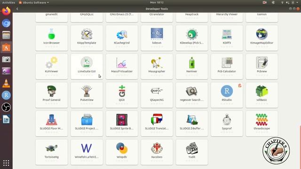Open the SLUDGE Z-Buffer Maker tile
The width and height of the screenshot is (301, 169).
pos(192,123)
